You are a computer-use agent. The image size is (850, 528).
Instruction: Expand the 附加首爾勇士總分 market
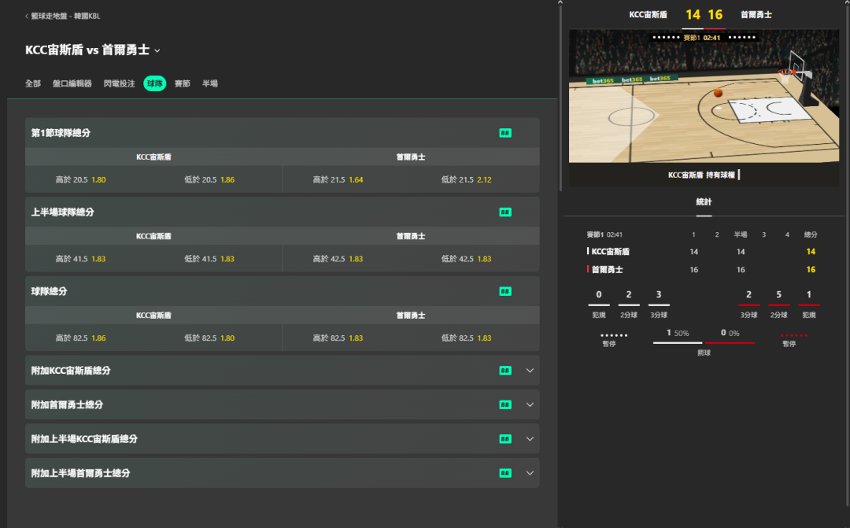pyautogui.click(x=530, y=404)
